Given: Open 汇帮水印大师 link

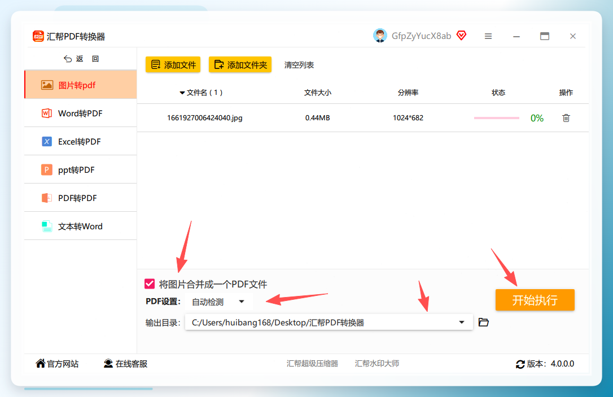Looking at the screenshot, I should point(377,363).
